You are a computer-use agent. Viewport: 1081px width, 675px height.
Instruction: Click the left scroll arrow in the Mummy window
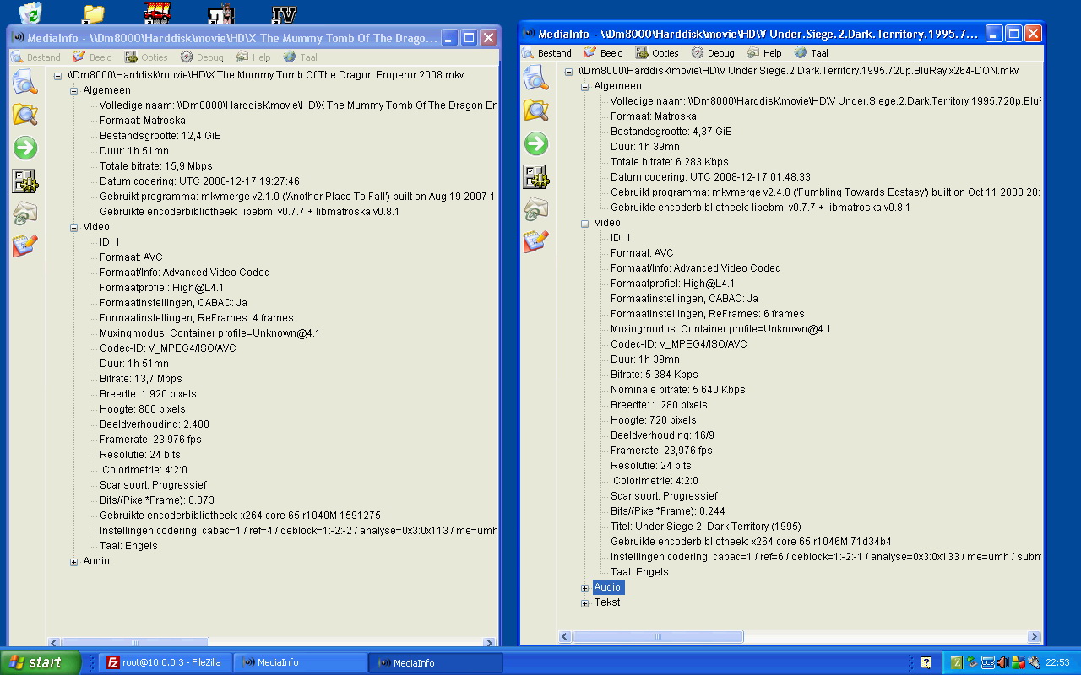(x=54, y=643)
